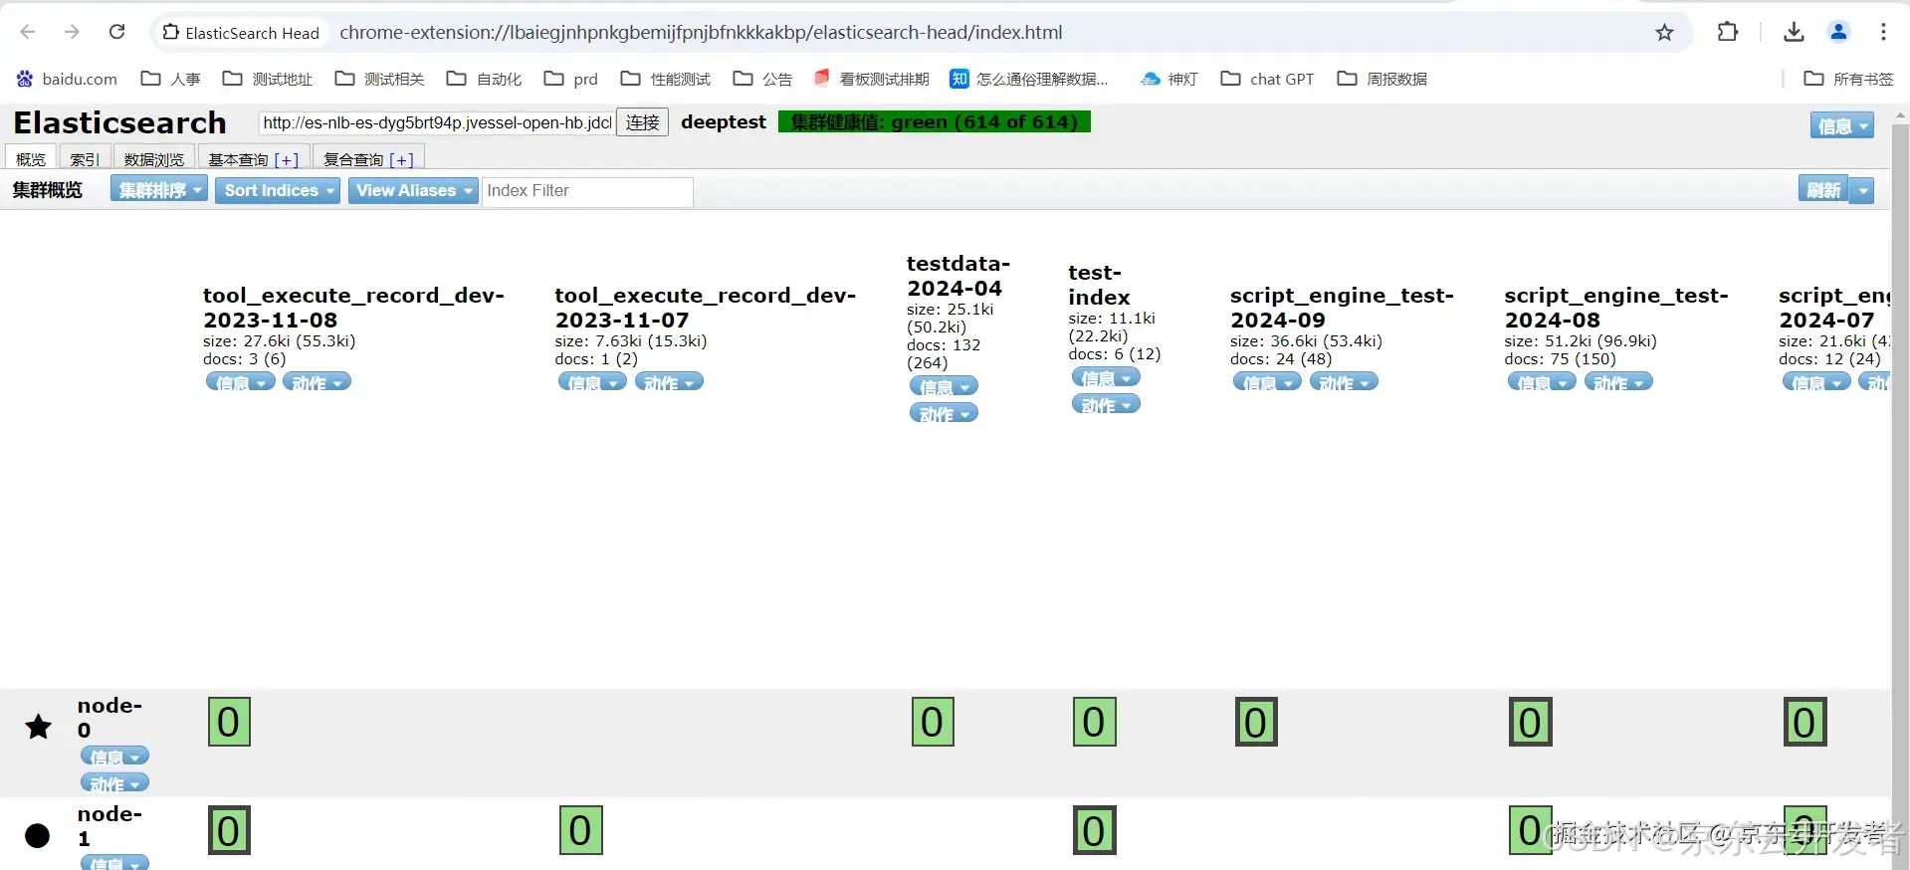Open 动作 dropdown for testdata-2024-04
The width and height of the screenshot is (1910, 870).
pos(945,413)
